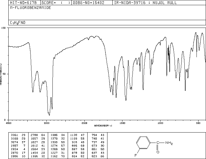This screenshot has width=206, height=159.
Task: Click the 100 y-axis tick label
Action: [x=3, y=28]
